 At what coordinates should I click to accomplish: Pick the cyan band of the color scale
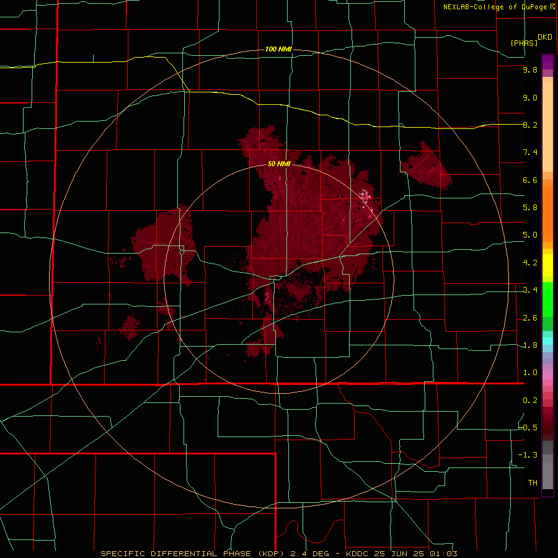(547, 341)
